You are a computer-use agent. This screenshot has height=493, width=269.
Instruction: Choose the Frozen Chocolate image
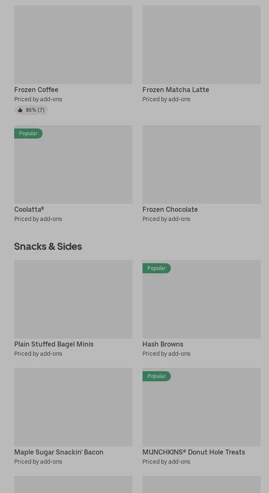[x=201, y=164]
